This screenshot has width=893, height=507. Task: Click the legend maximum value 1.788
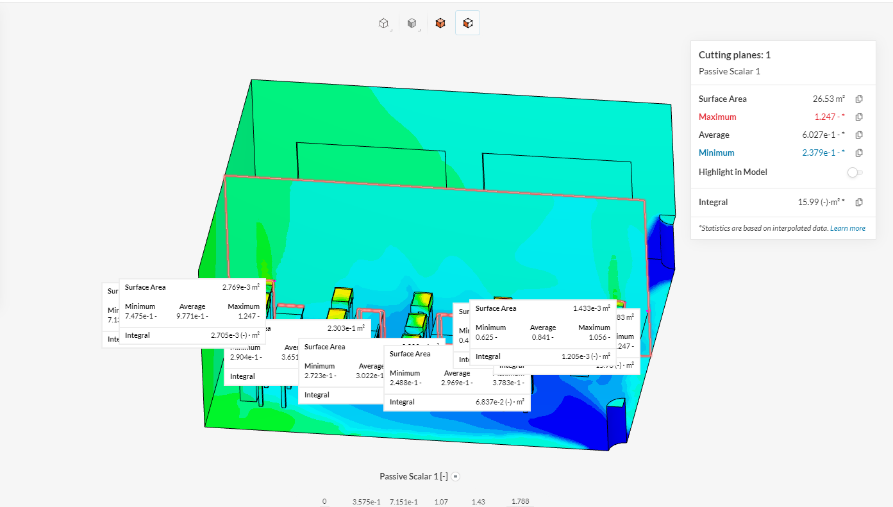520,501
